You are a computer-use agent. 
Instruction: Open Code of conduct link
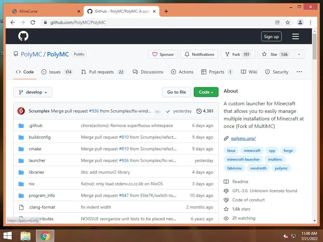(x=249, y=200)
